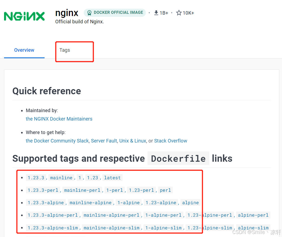Select the 1-alpine tag link
This screenshot has width=282, height=237.
pyautogui.click(x=129, y=203)
